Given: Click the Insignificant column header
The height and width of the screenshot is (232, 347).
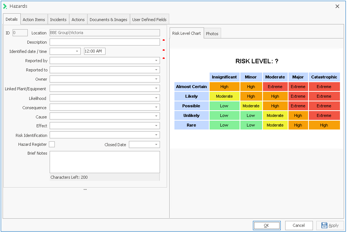Looking at the screenshot, I should click(x=224, y=77).
